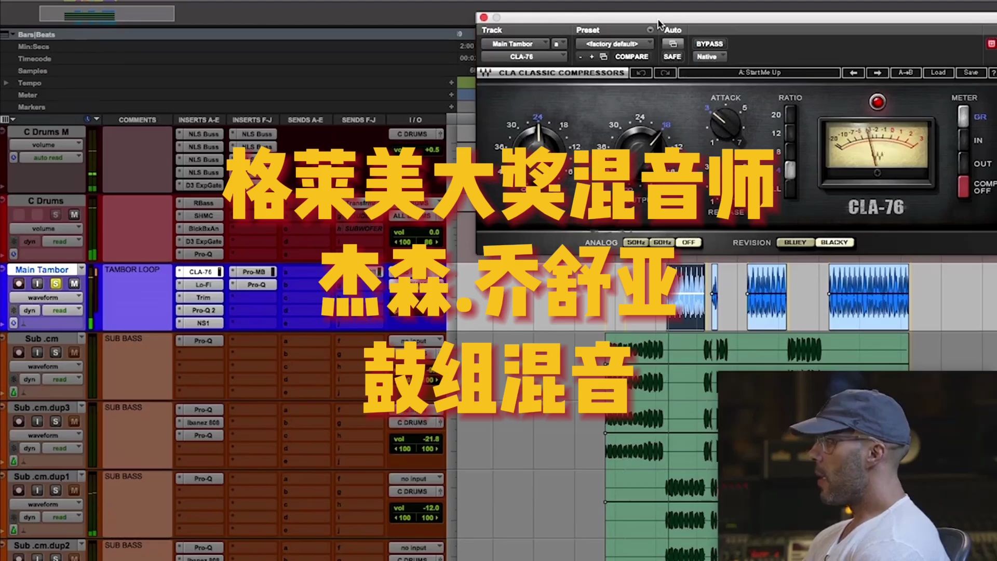997x561 pixels.
Task: Toggle Solo on Main Tambor track
Action: (56, 284)
